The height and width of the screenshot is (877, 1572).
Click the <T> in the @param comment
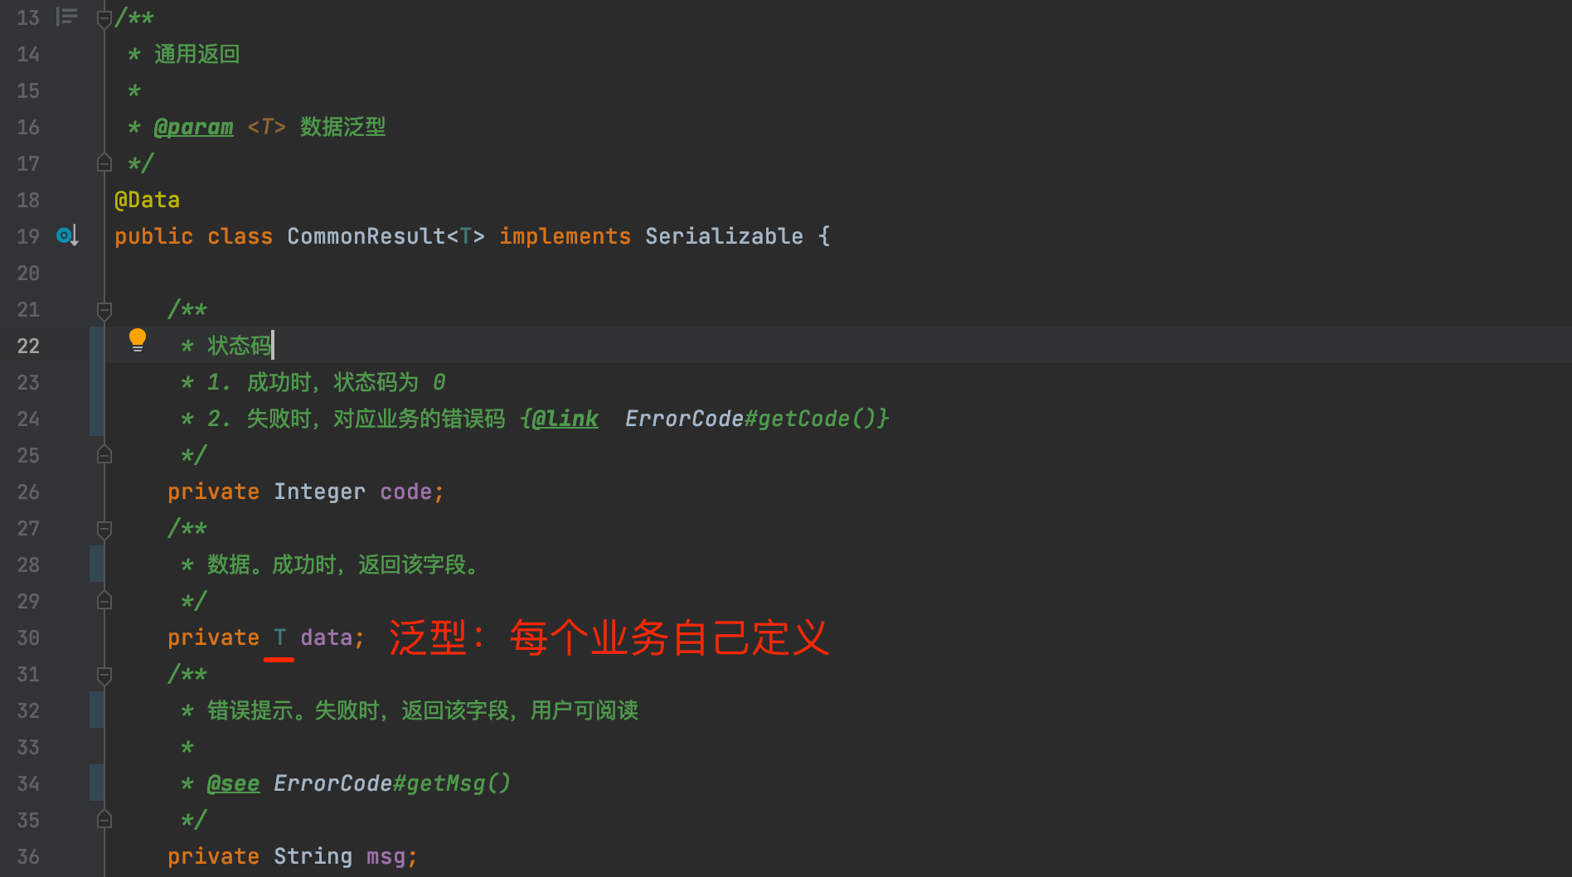click(266, 127)
